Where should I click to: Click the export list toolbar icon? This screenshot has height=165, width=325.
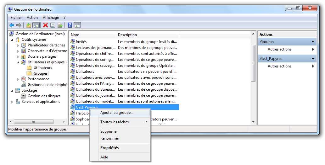point(60,25)
